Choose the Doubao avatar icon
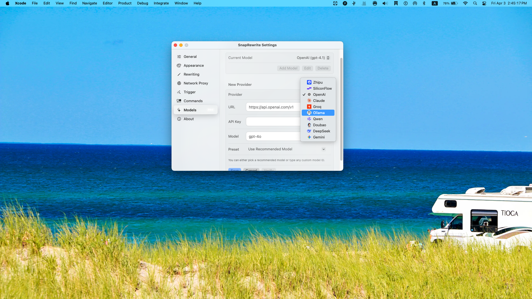This screenshot has width=532, height=299. (309, 125)
